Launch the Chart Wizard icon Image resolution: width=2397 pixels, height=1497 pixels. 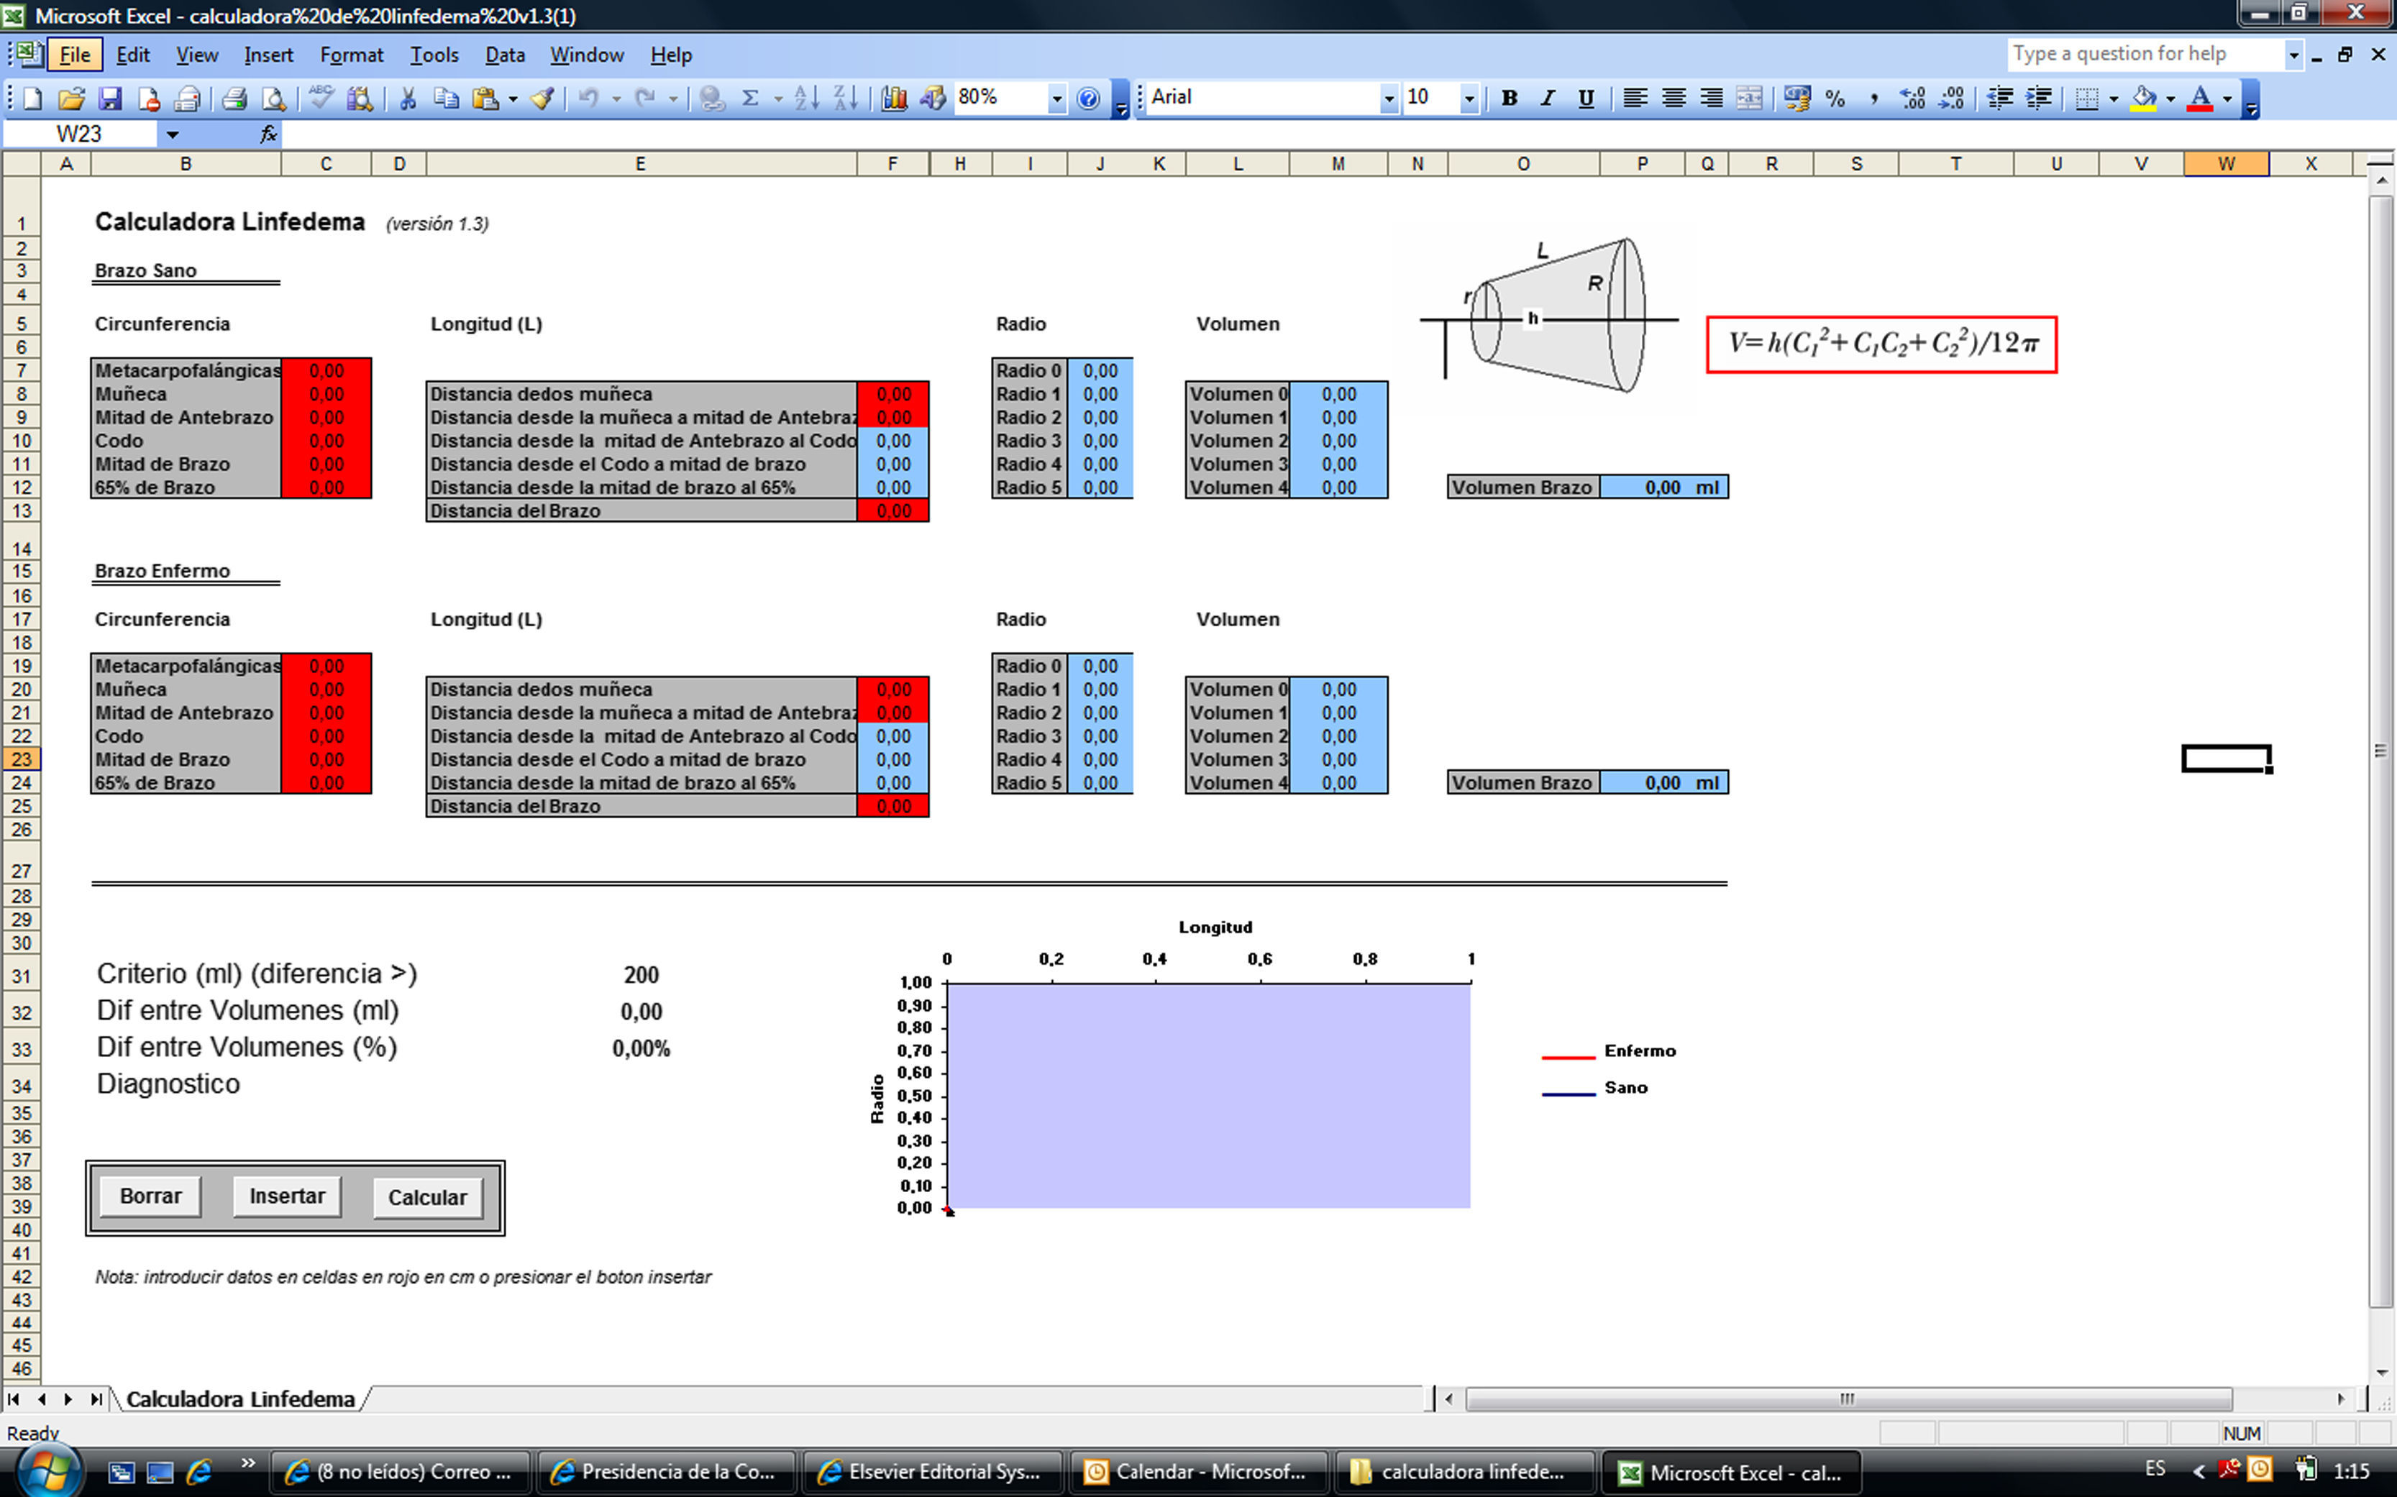893,98
